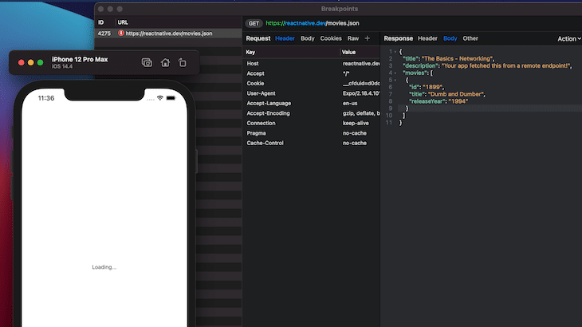Collapse the root JSON object on line 1
This screenshot has width=582, height=327.
395,51
